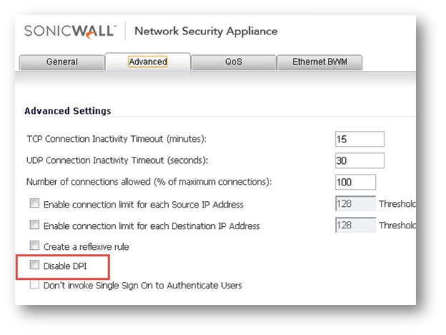Open the QoS tab
The image size is (446, 335).
[233, 62]
